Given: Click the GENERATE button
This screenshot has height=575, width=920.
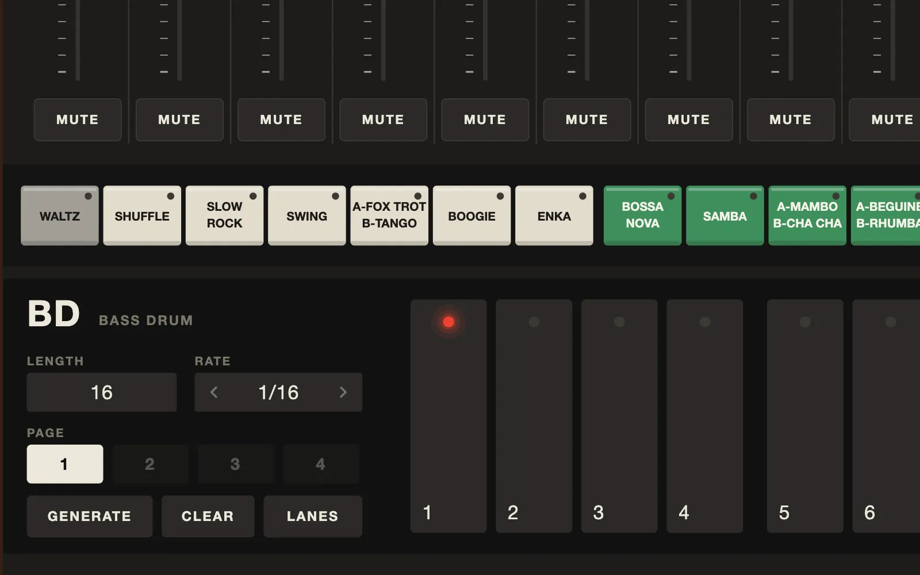Looking at the screenshot, I should pos(90,516).
